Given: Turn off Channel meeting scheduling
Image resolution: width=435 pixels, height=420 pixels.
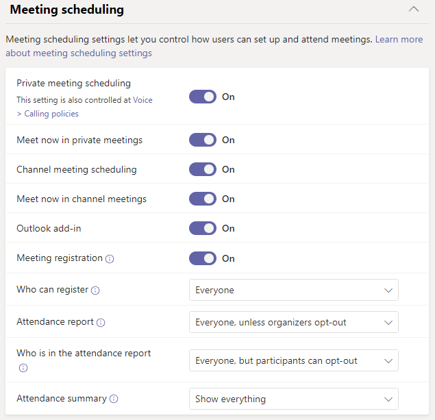Looking at the screenshot, I should pos(203,170).
